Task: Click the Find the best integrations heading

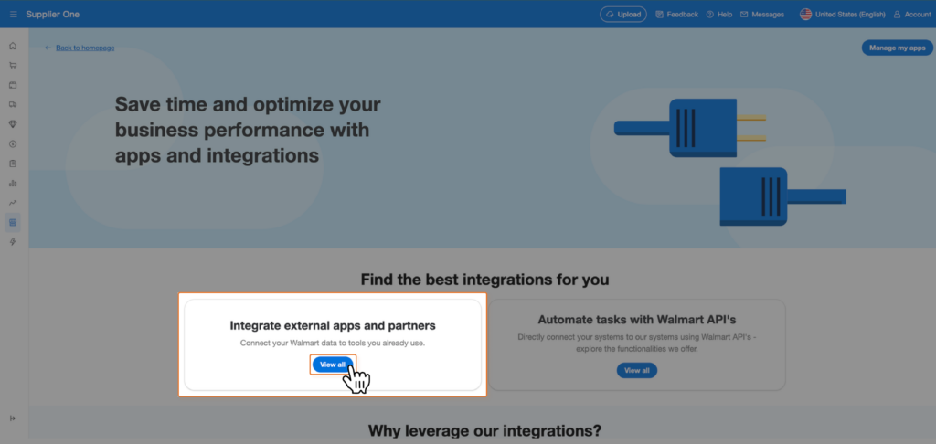Action: pyautogui.click(x=484, y=280)
